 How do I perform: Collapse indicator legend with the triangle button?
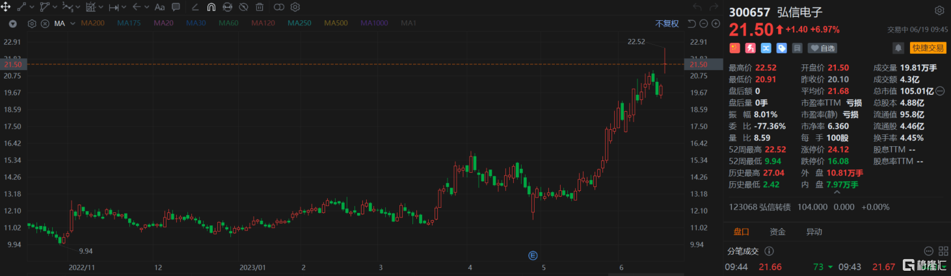13,23
